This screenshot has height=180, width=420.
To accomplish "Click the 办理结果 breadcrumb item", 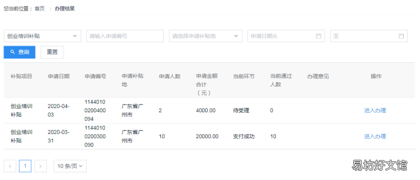I will pyautogui.click(x=64, y=8).
